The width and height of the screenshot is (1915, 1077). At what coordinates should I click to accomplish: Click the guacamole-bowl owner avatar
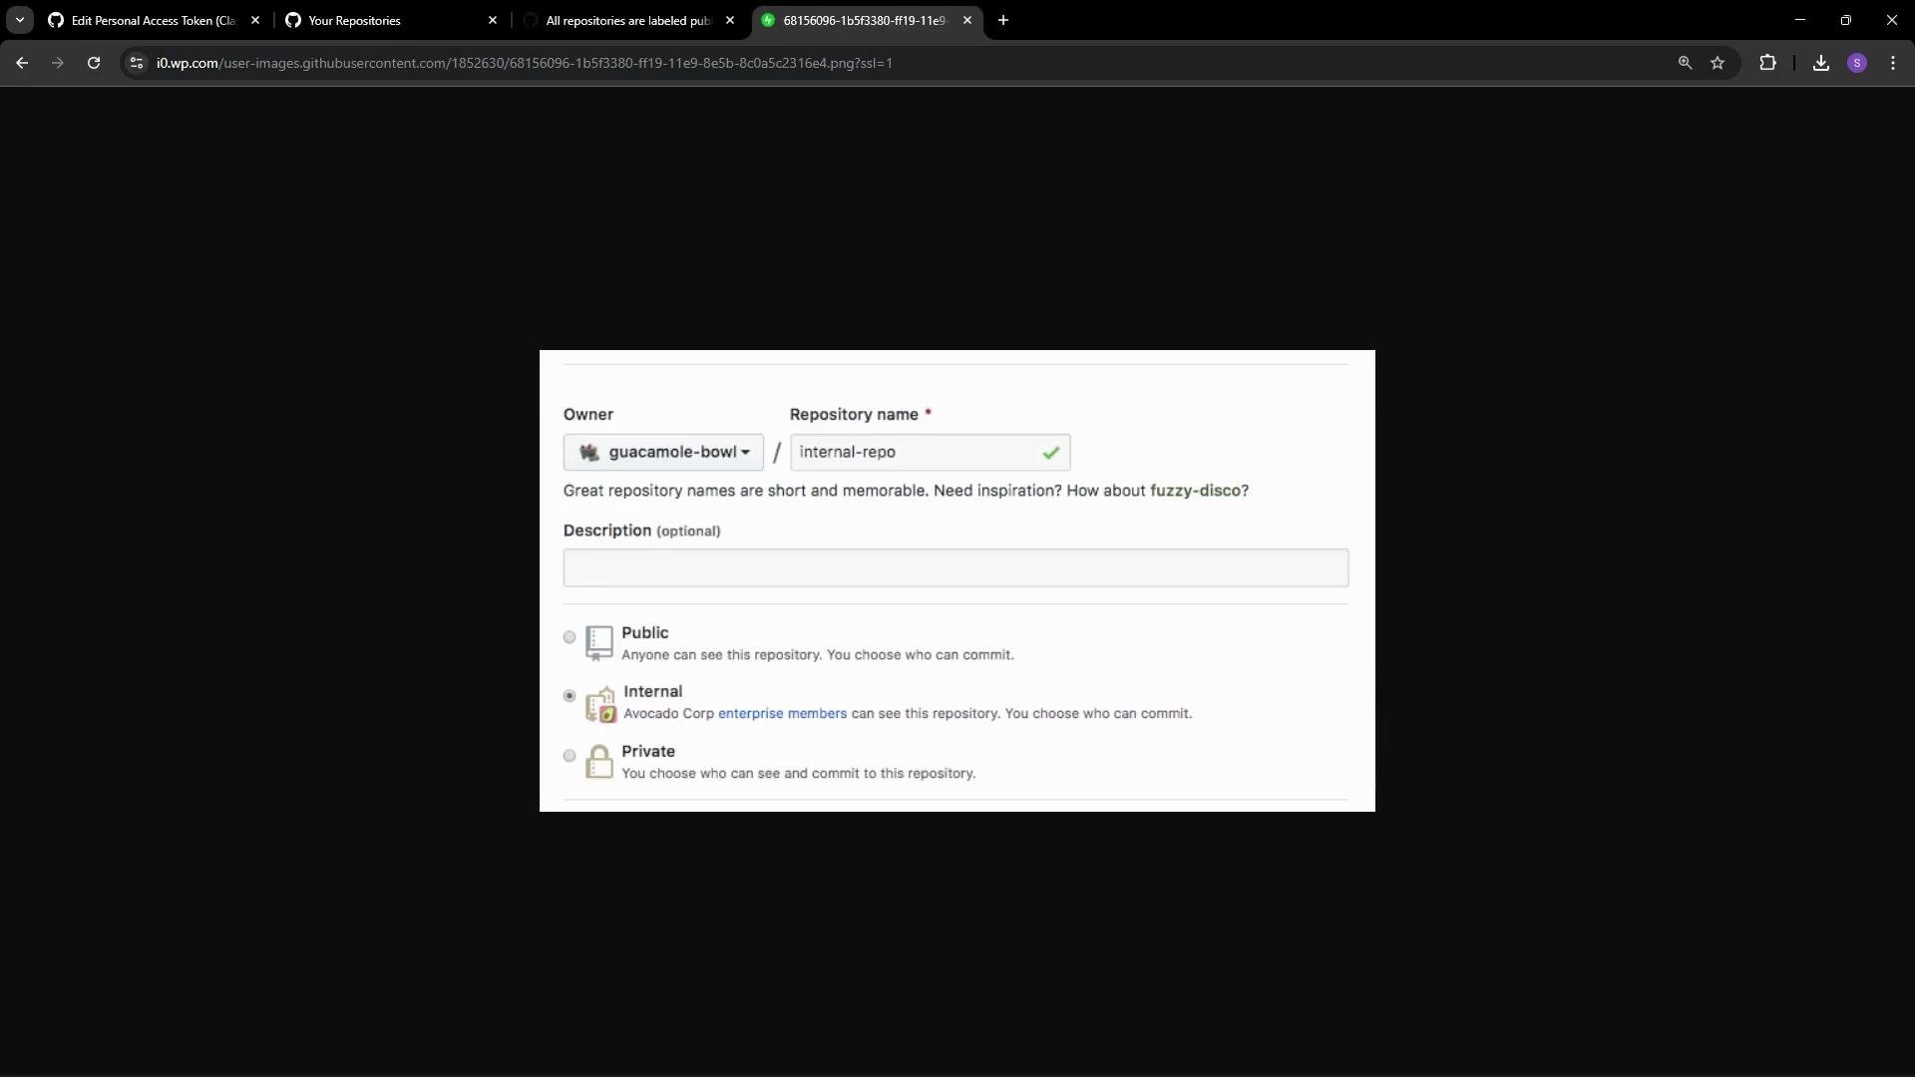pyautogui.click(x=589, y=453)
